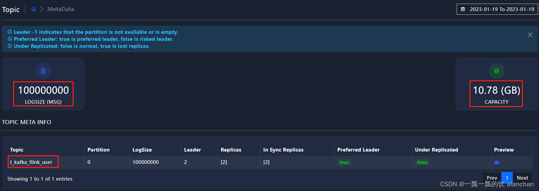Click the Under Replicated column header
The image size is (539, 191).
[437, 150]
